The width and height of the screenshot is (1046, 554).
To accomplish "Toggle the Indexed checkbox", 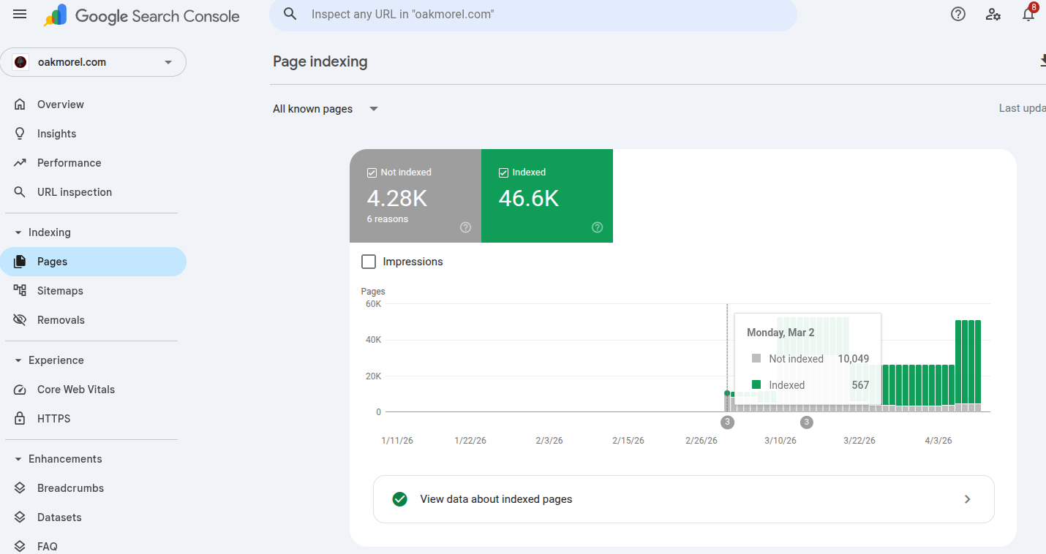I will (x=503, y=172).
